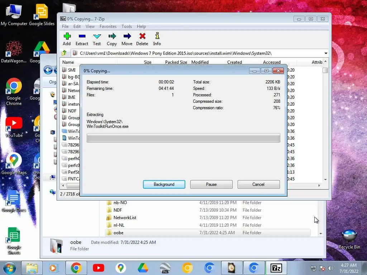This screenshot has width=367, height=275.
Task: Click the taskbar clock showing 4:27 AM
Action: pos(349,268)
